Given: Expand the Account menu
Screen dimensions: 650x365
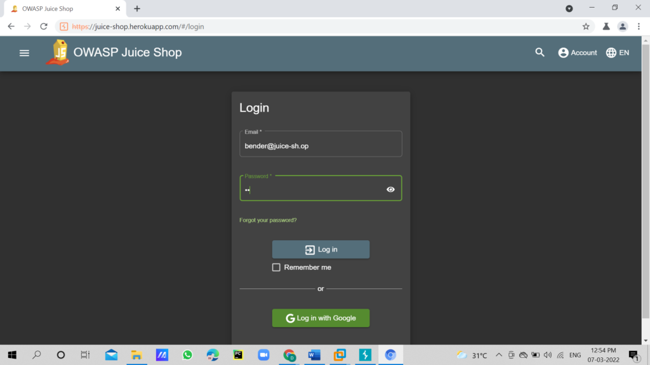Looking at the screenshot, I should click(578, 53).
